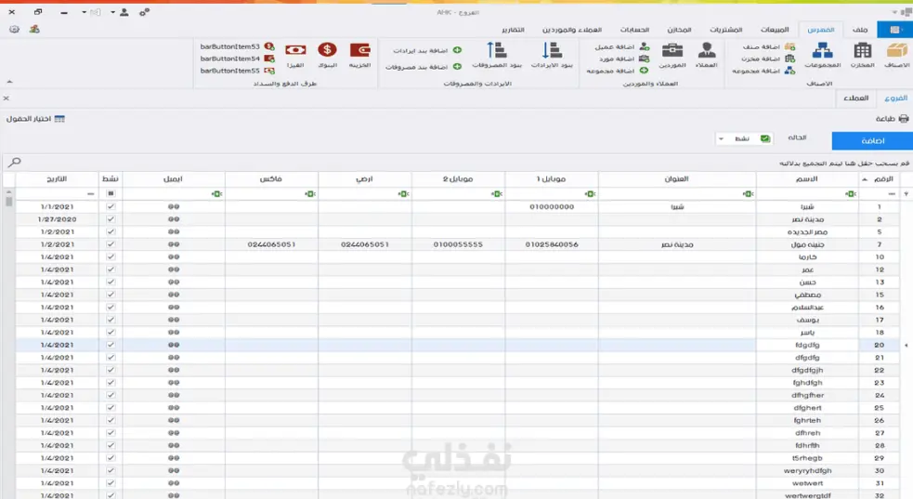Open the ملف ribbon tab
This screenshot has height=499, width=913.
coord(859,30)
